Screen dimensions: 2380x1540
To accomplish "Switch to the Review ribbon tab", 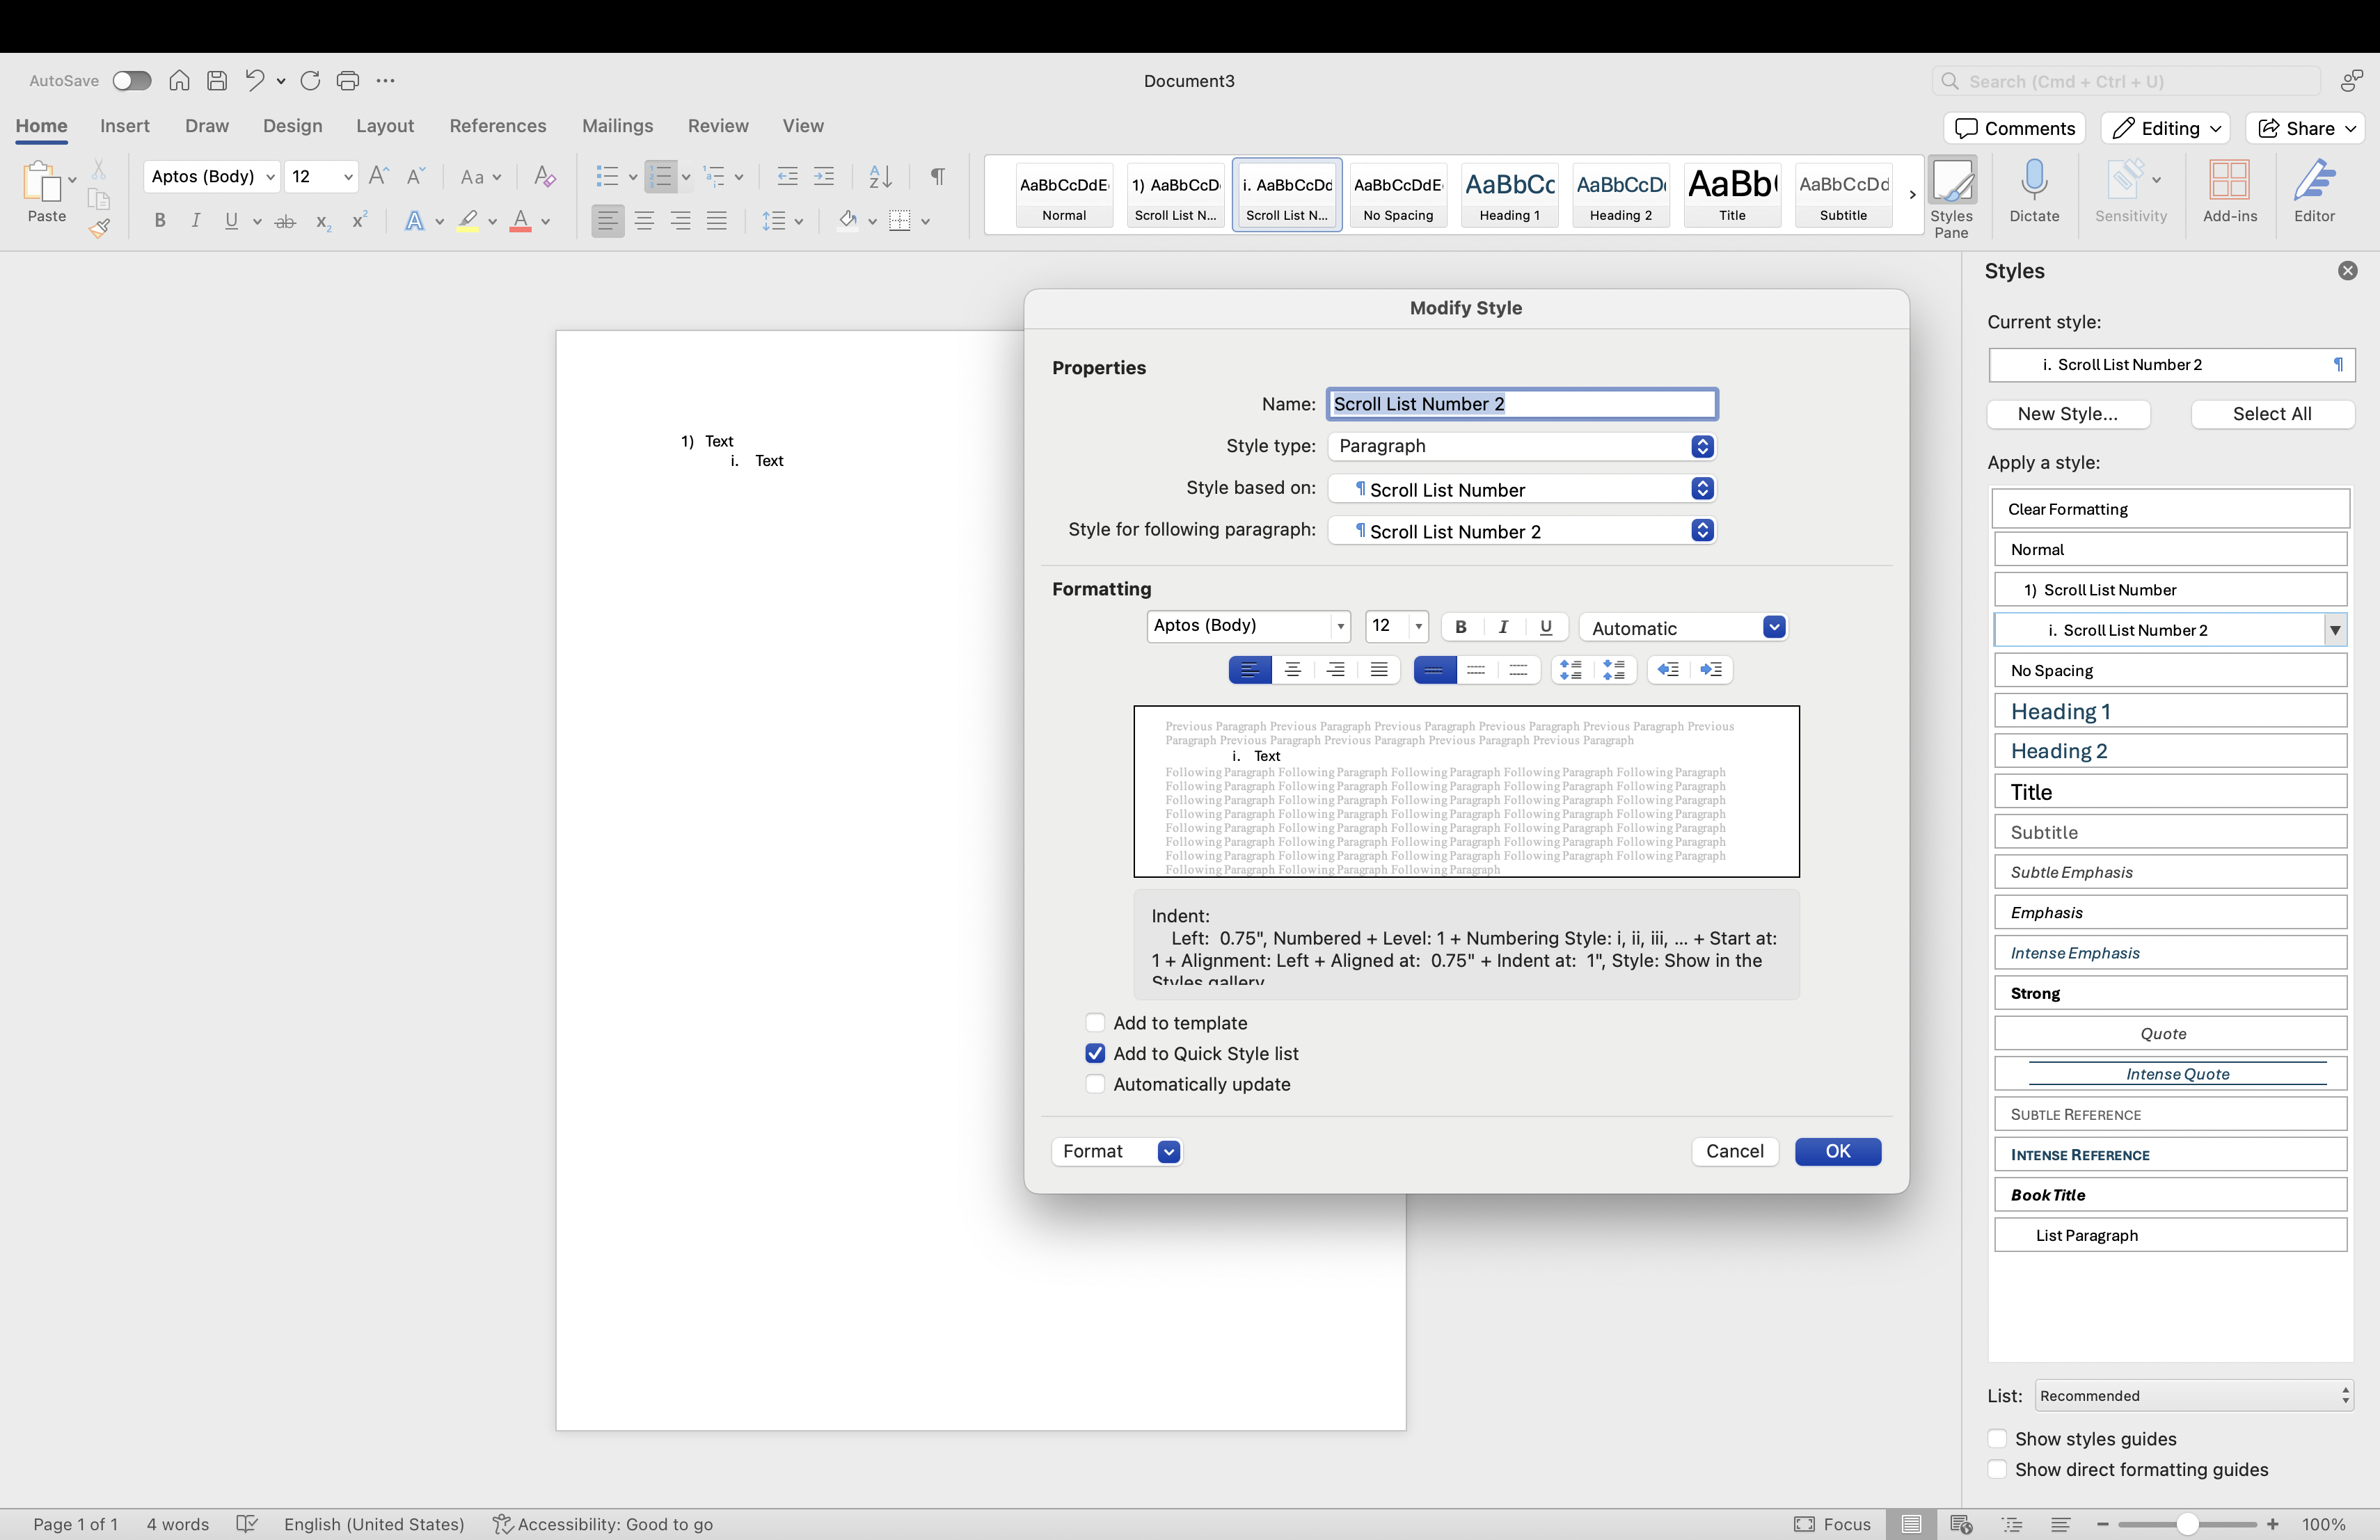I will [718, 126].
